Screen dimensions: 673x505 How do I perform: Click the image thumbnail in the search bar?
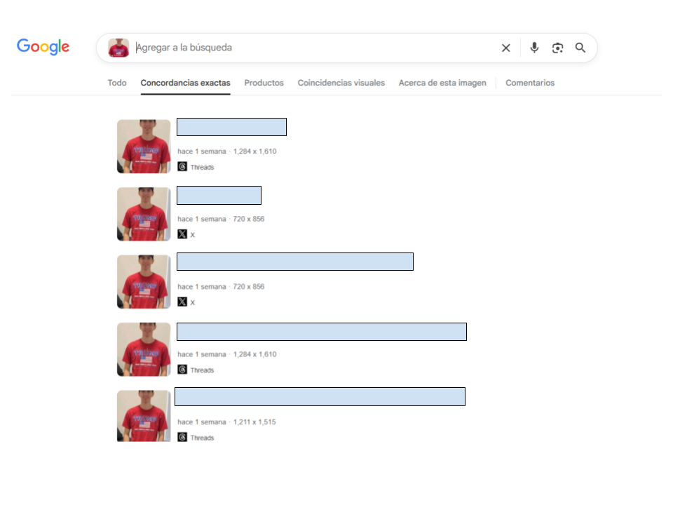click(x=118, y=48)
